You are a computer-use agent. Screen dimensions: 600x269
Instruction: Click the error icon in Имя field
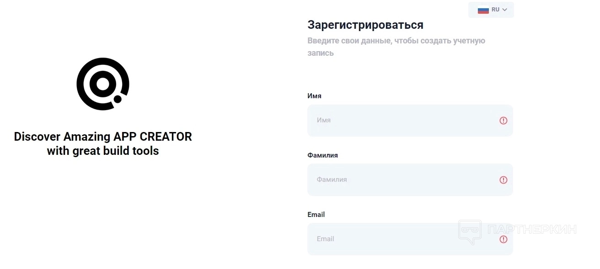[x=503, y=121]
